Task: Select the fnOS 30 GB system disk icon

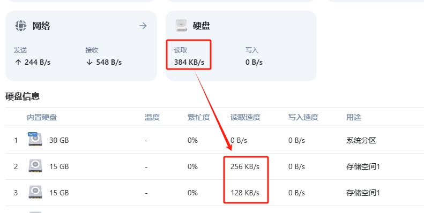Action: coord(35,139)
